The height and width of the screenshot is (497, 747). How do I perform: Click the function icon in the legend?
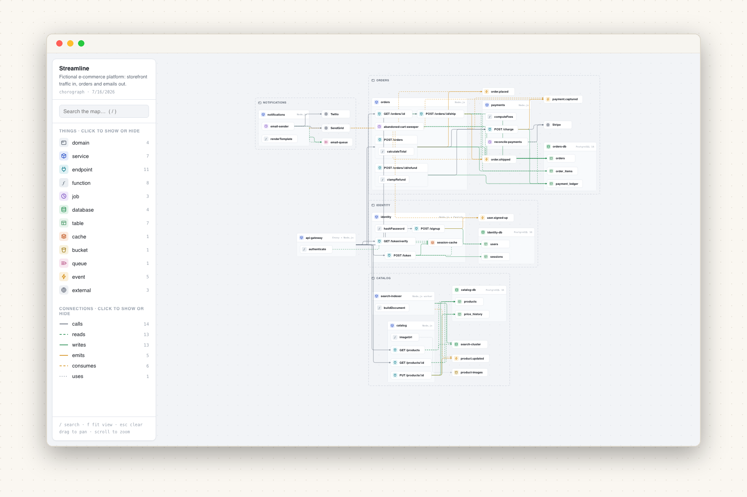(64, 183)
